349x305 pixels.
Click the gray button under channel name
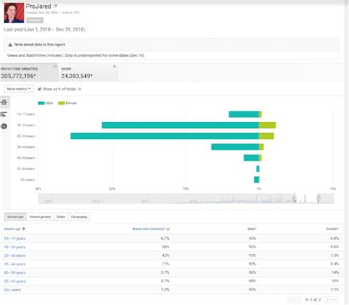click(x=35, y=20)
